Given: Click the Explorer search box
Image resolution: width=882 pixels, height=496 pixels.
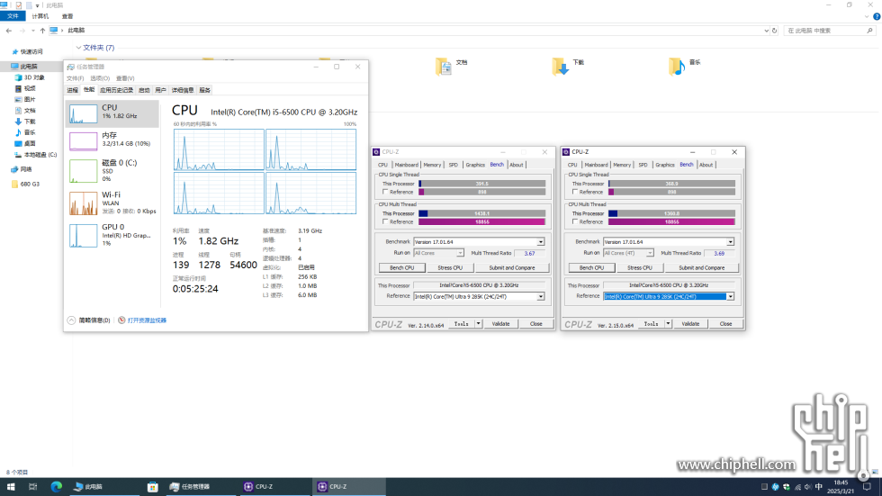Looking at the screenshot, I should pos(830,31).
